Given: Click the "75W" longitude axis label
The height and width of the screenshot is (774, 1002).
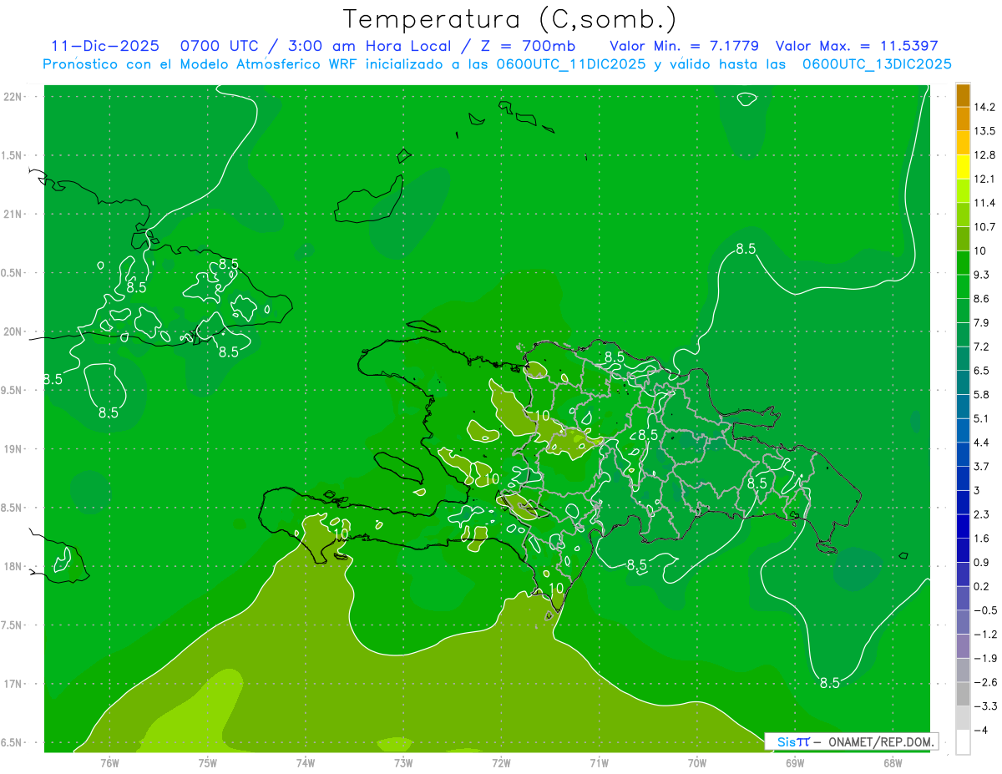Looking at the screenshot, I should (208, 762).
